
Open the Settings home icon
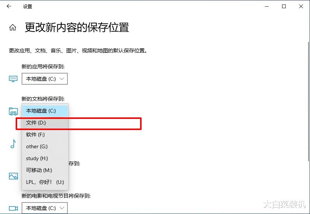point(13,27)
